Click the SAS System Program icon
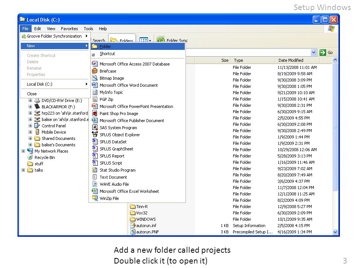This screenshot has width=357, height=268. coord(95,127)
